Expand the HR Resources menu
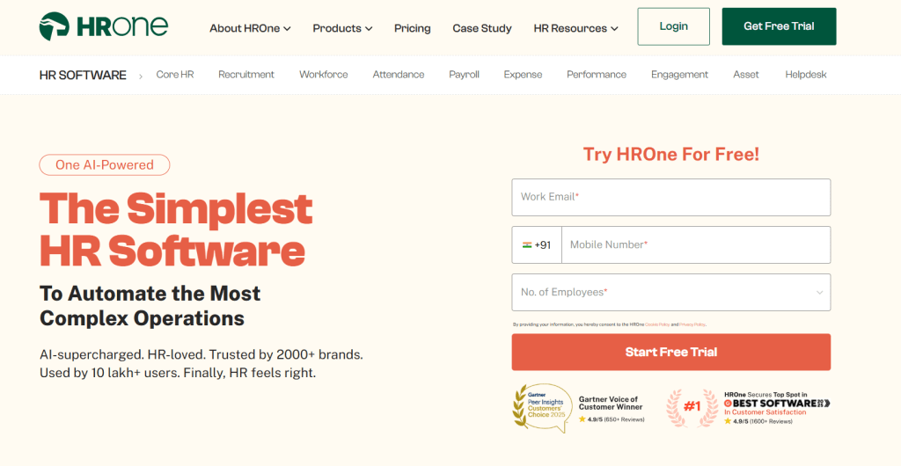This screenshot has width=901, height=466. point(575,28)
